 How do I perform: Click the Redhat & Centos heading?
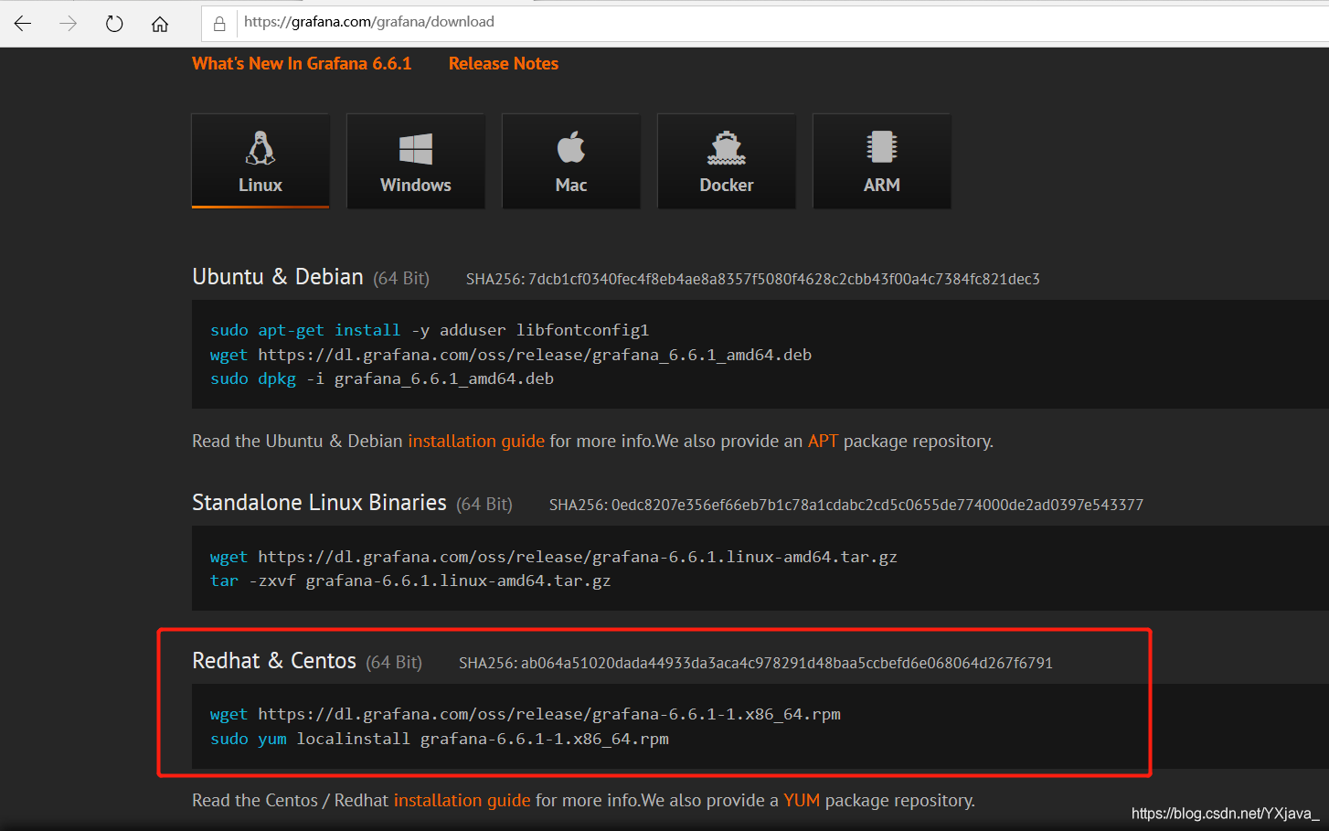pyautogui.click(x=274, y=661)
